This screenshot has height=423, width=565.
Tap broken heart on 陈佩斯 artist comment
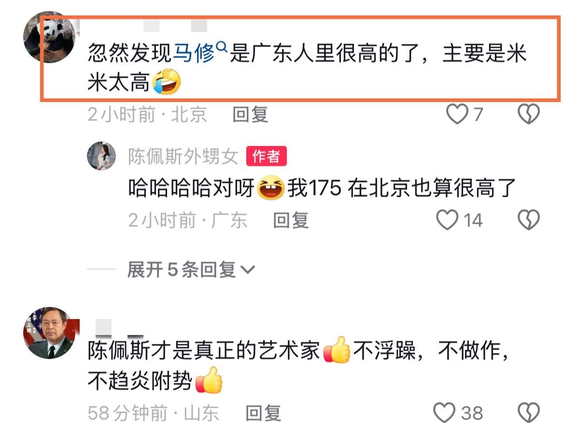point(529,412)
